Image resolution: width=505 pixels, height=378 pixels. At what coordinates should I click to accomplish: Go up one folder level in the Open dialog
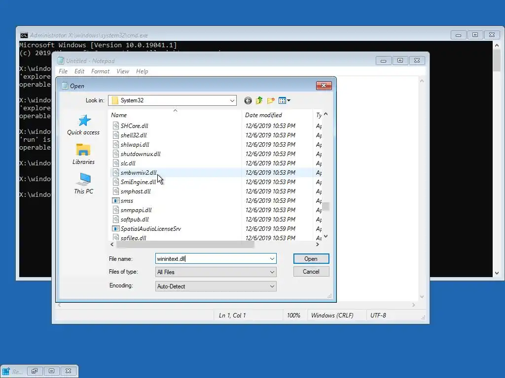pos(259,100)
